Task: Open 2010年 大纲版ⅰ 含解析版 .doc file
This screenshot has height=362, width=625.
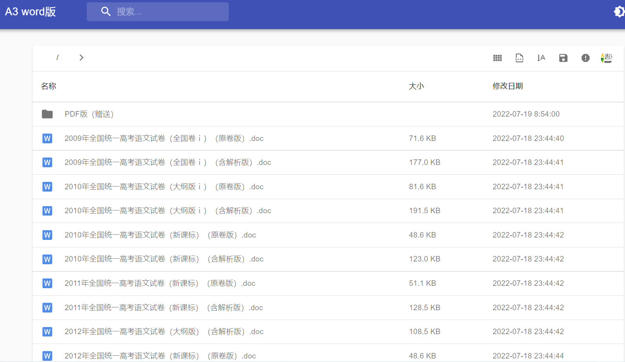Action: point(168,211)
